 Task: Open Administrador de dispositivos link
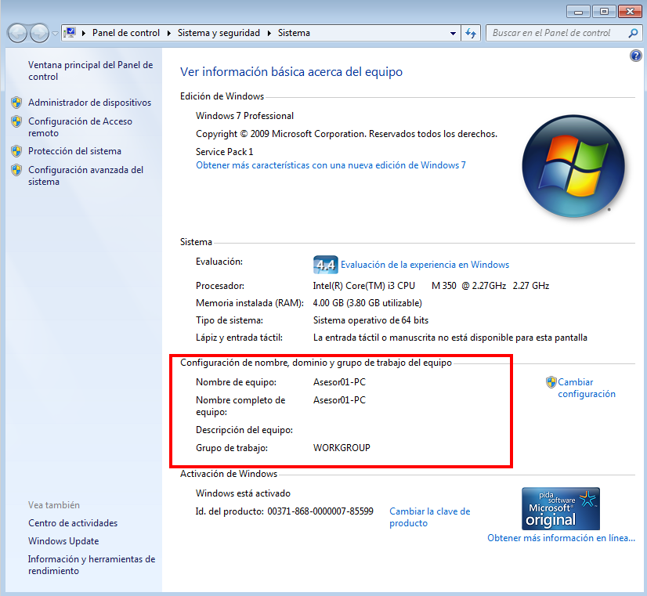(x=89, y=103)
